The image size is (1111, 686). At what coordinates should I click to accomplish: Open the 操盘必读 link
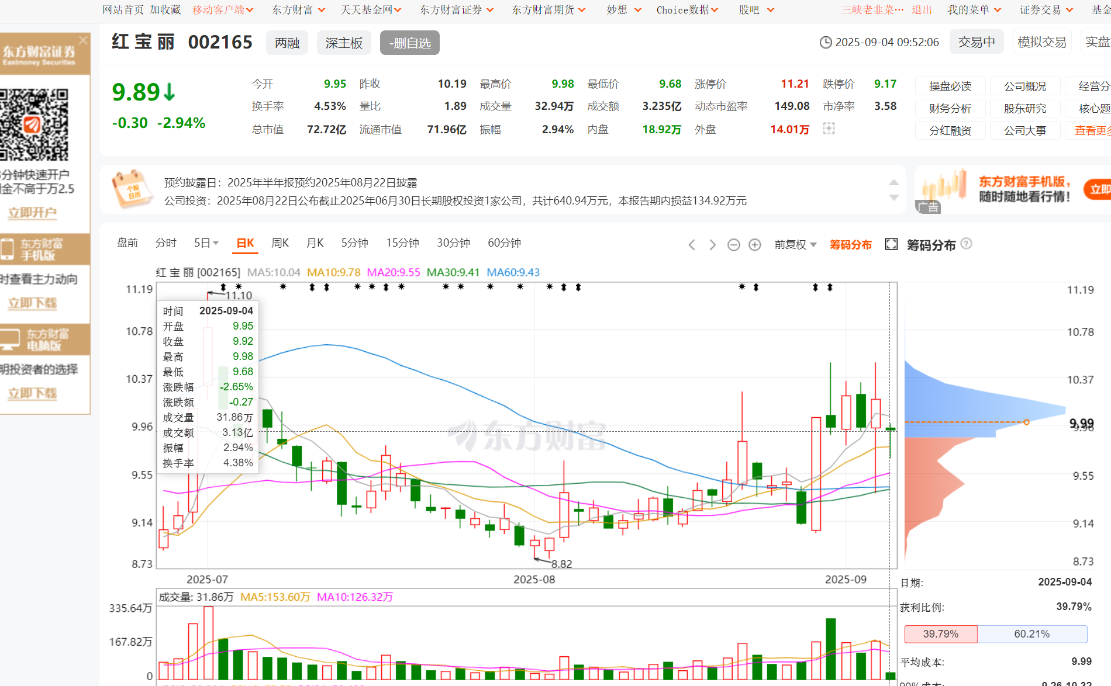click(950, 86)
